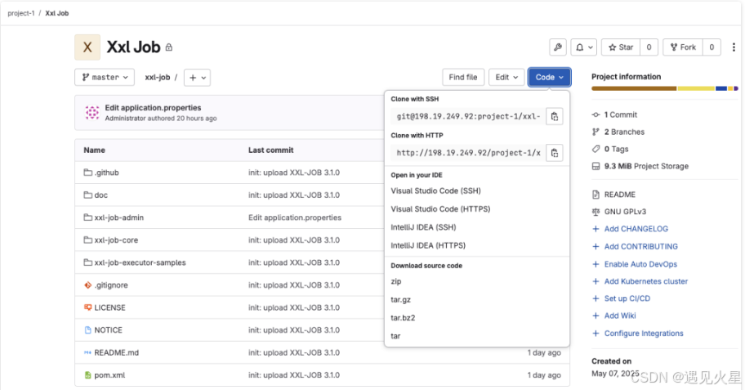Click xxl-job path breadcrumb
The image size is (745, 390).
pos(158,77)
